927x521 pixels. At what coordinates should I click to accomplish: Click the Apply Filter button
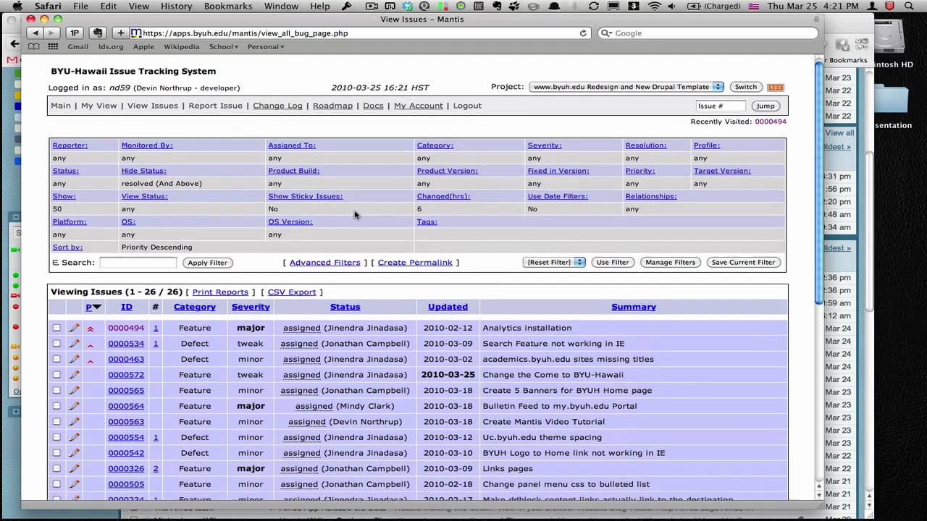click(x=208, y=263)
